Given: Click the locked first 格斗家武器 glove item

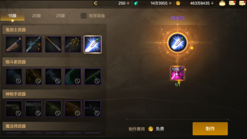Looking at the screenshot, I should pyautogui.click(x=14, y=77).
